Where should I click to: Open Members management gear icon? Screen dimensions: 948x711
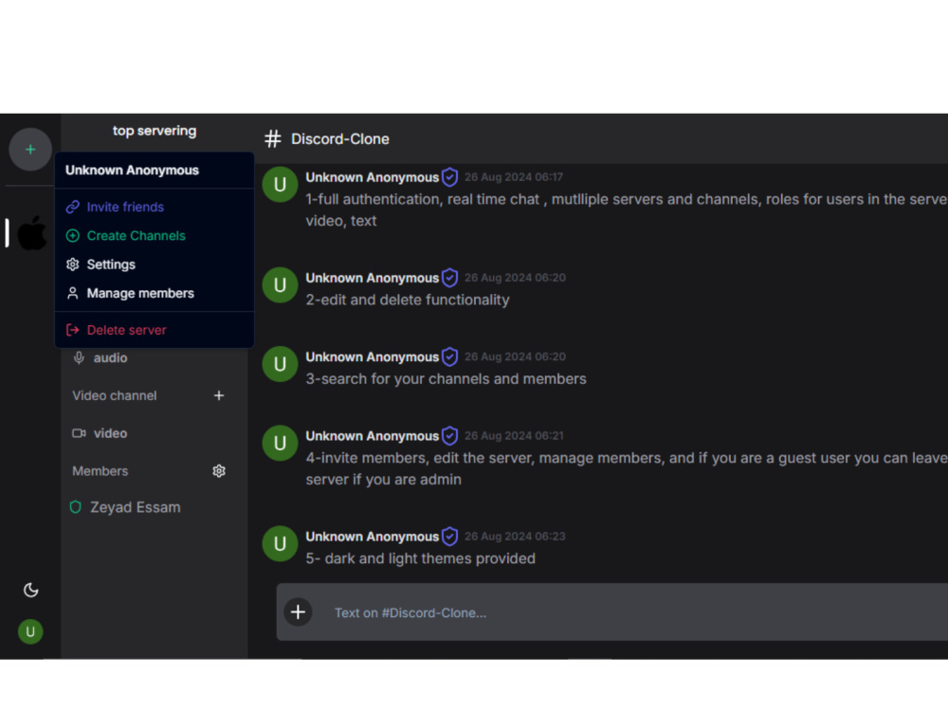(x=219, y=471)
